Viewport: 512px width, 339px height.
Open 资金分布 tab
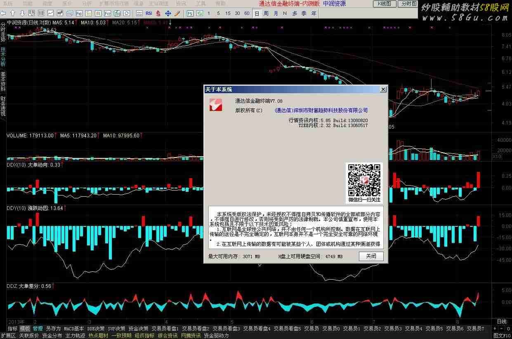coord(52,336)
